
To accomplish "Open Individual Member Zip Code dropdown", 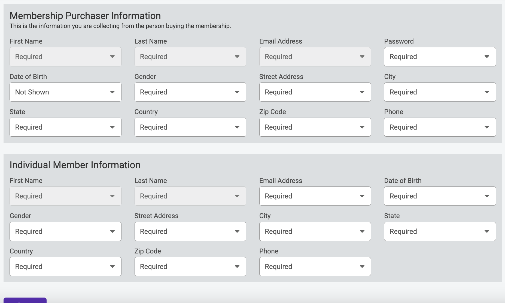I will click(x=190, y=267).
